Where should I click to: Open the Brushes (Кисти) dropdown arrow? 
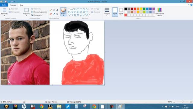[x=63, y=15]
